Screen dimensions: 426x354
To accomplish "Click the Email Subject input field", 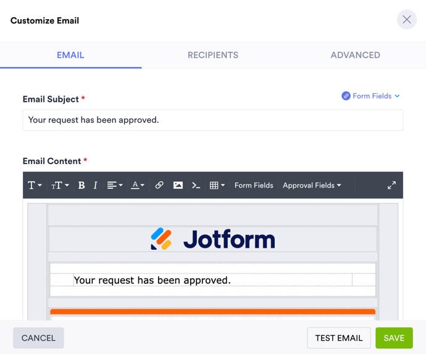I will click(x=213, y=120).
